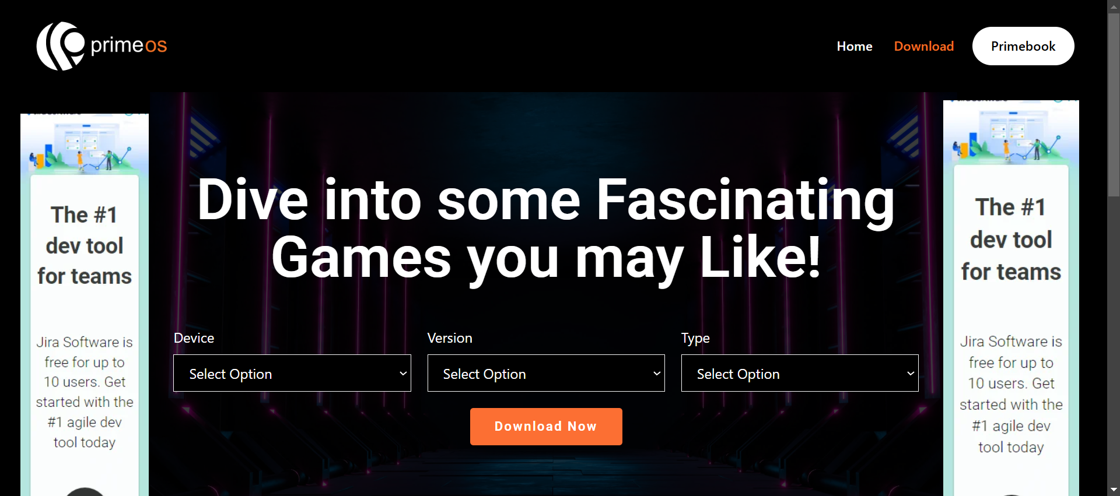Screen dimensions: 1120x496
Task: Open the Device Select Option dropdown
Action: [x=292, y=374]
